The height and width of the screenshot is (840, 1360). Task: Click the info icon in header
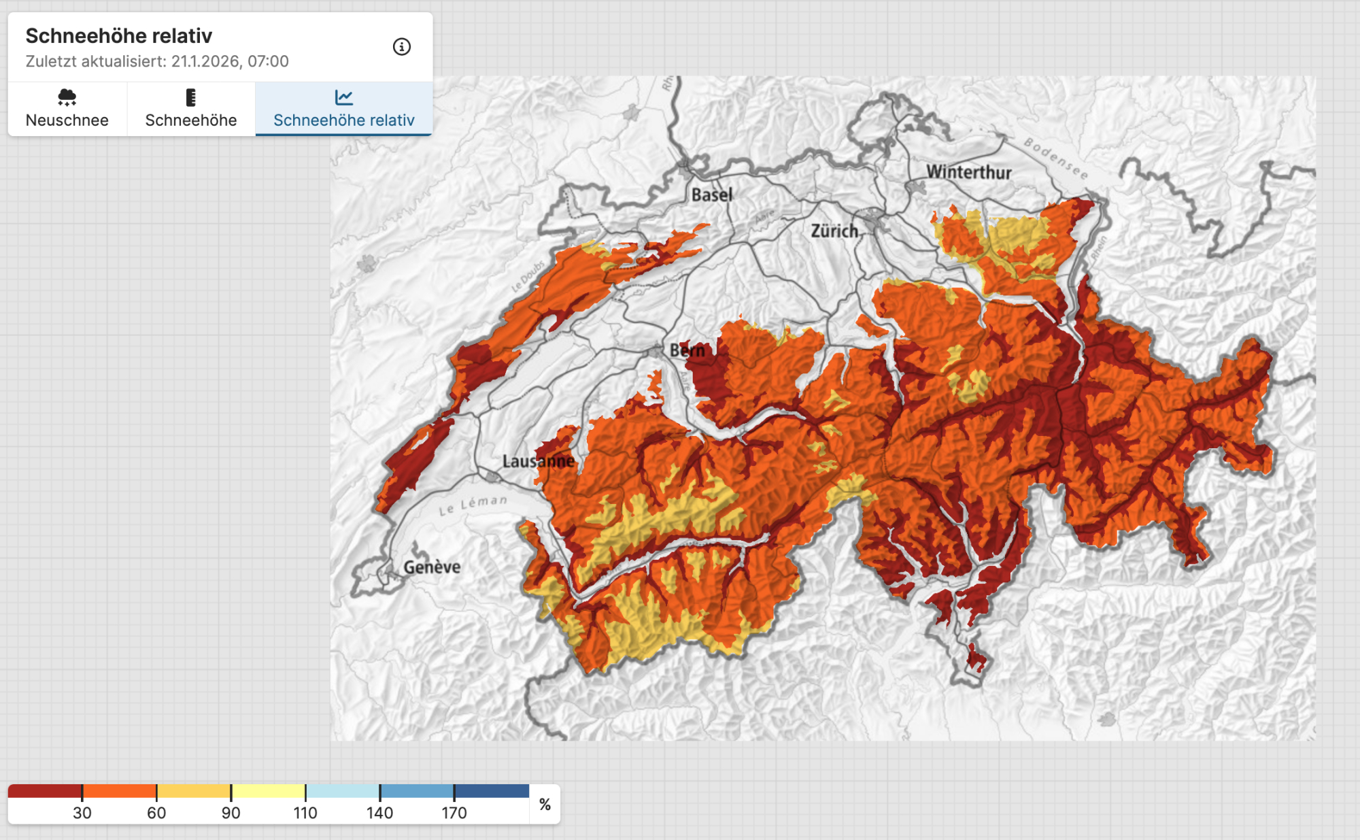(x=401, y=47)
